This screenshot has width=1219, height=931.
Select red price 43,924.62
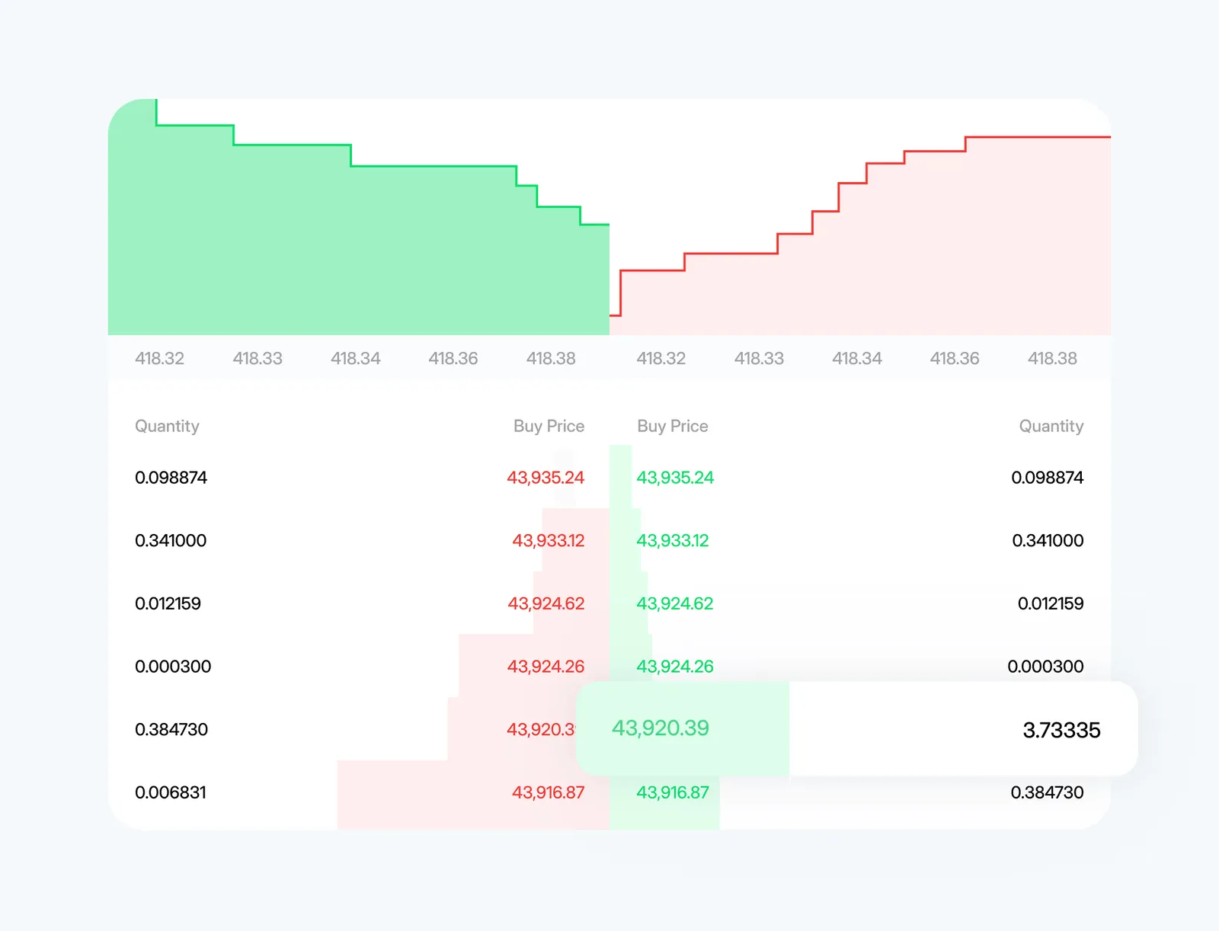point(546,603)
